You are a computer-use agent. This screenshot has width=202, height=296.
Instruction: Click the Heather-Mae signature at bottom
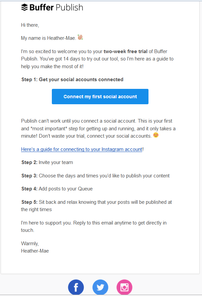tap(35, 251)
